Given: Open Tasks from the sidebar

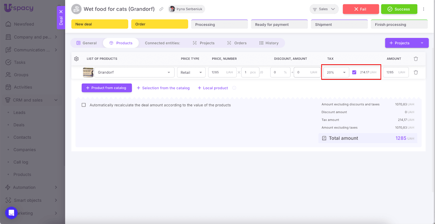Looking at the screenshot, I should click(20, 62).
